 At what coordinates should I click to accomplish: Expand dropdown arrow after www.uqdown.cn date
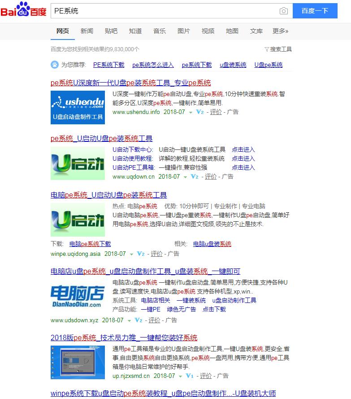point(185,177)
